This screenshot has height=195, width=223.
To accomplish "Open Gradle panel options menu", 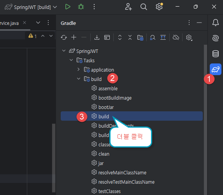I will [x=189, y=23].
